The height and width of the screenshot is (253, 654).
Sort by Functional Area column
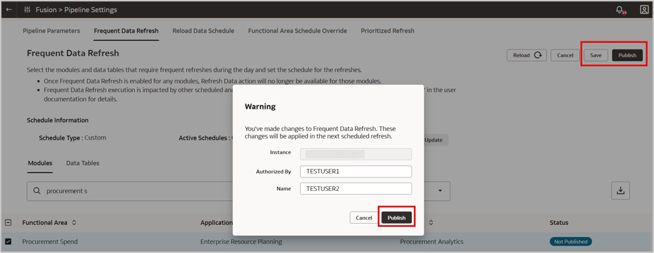click(74, 222)
